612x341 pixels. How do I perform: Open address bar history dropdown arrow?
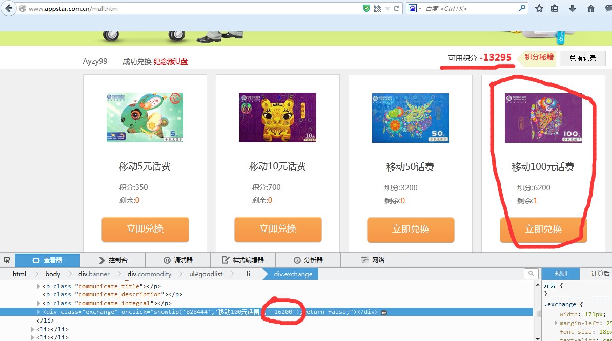click(x=387, y=8)
